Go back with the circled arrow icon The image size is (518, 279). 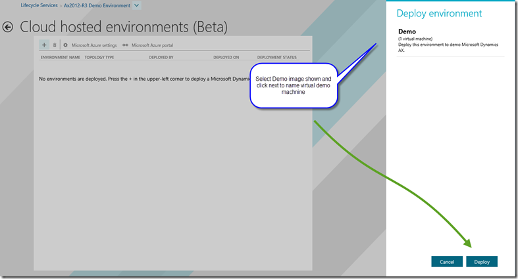8,27
